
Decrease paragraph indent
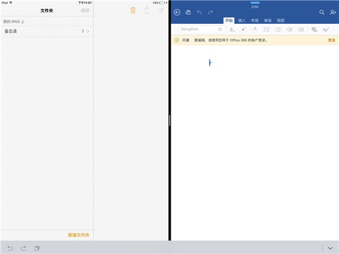(289, 29)
